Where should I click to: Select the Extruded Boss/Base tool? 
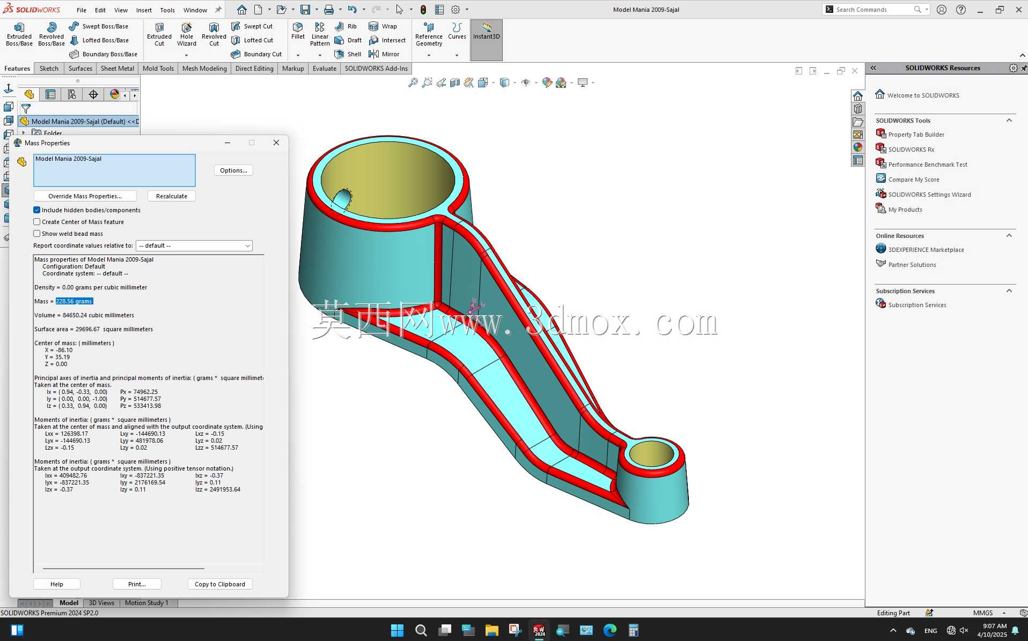tap(19, 35)
